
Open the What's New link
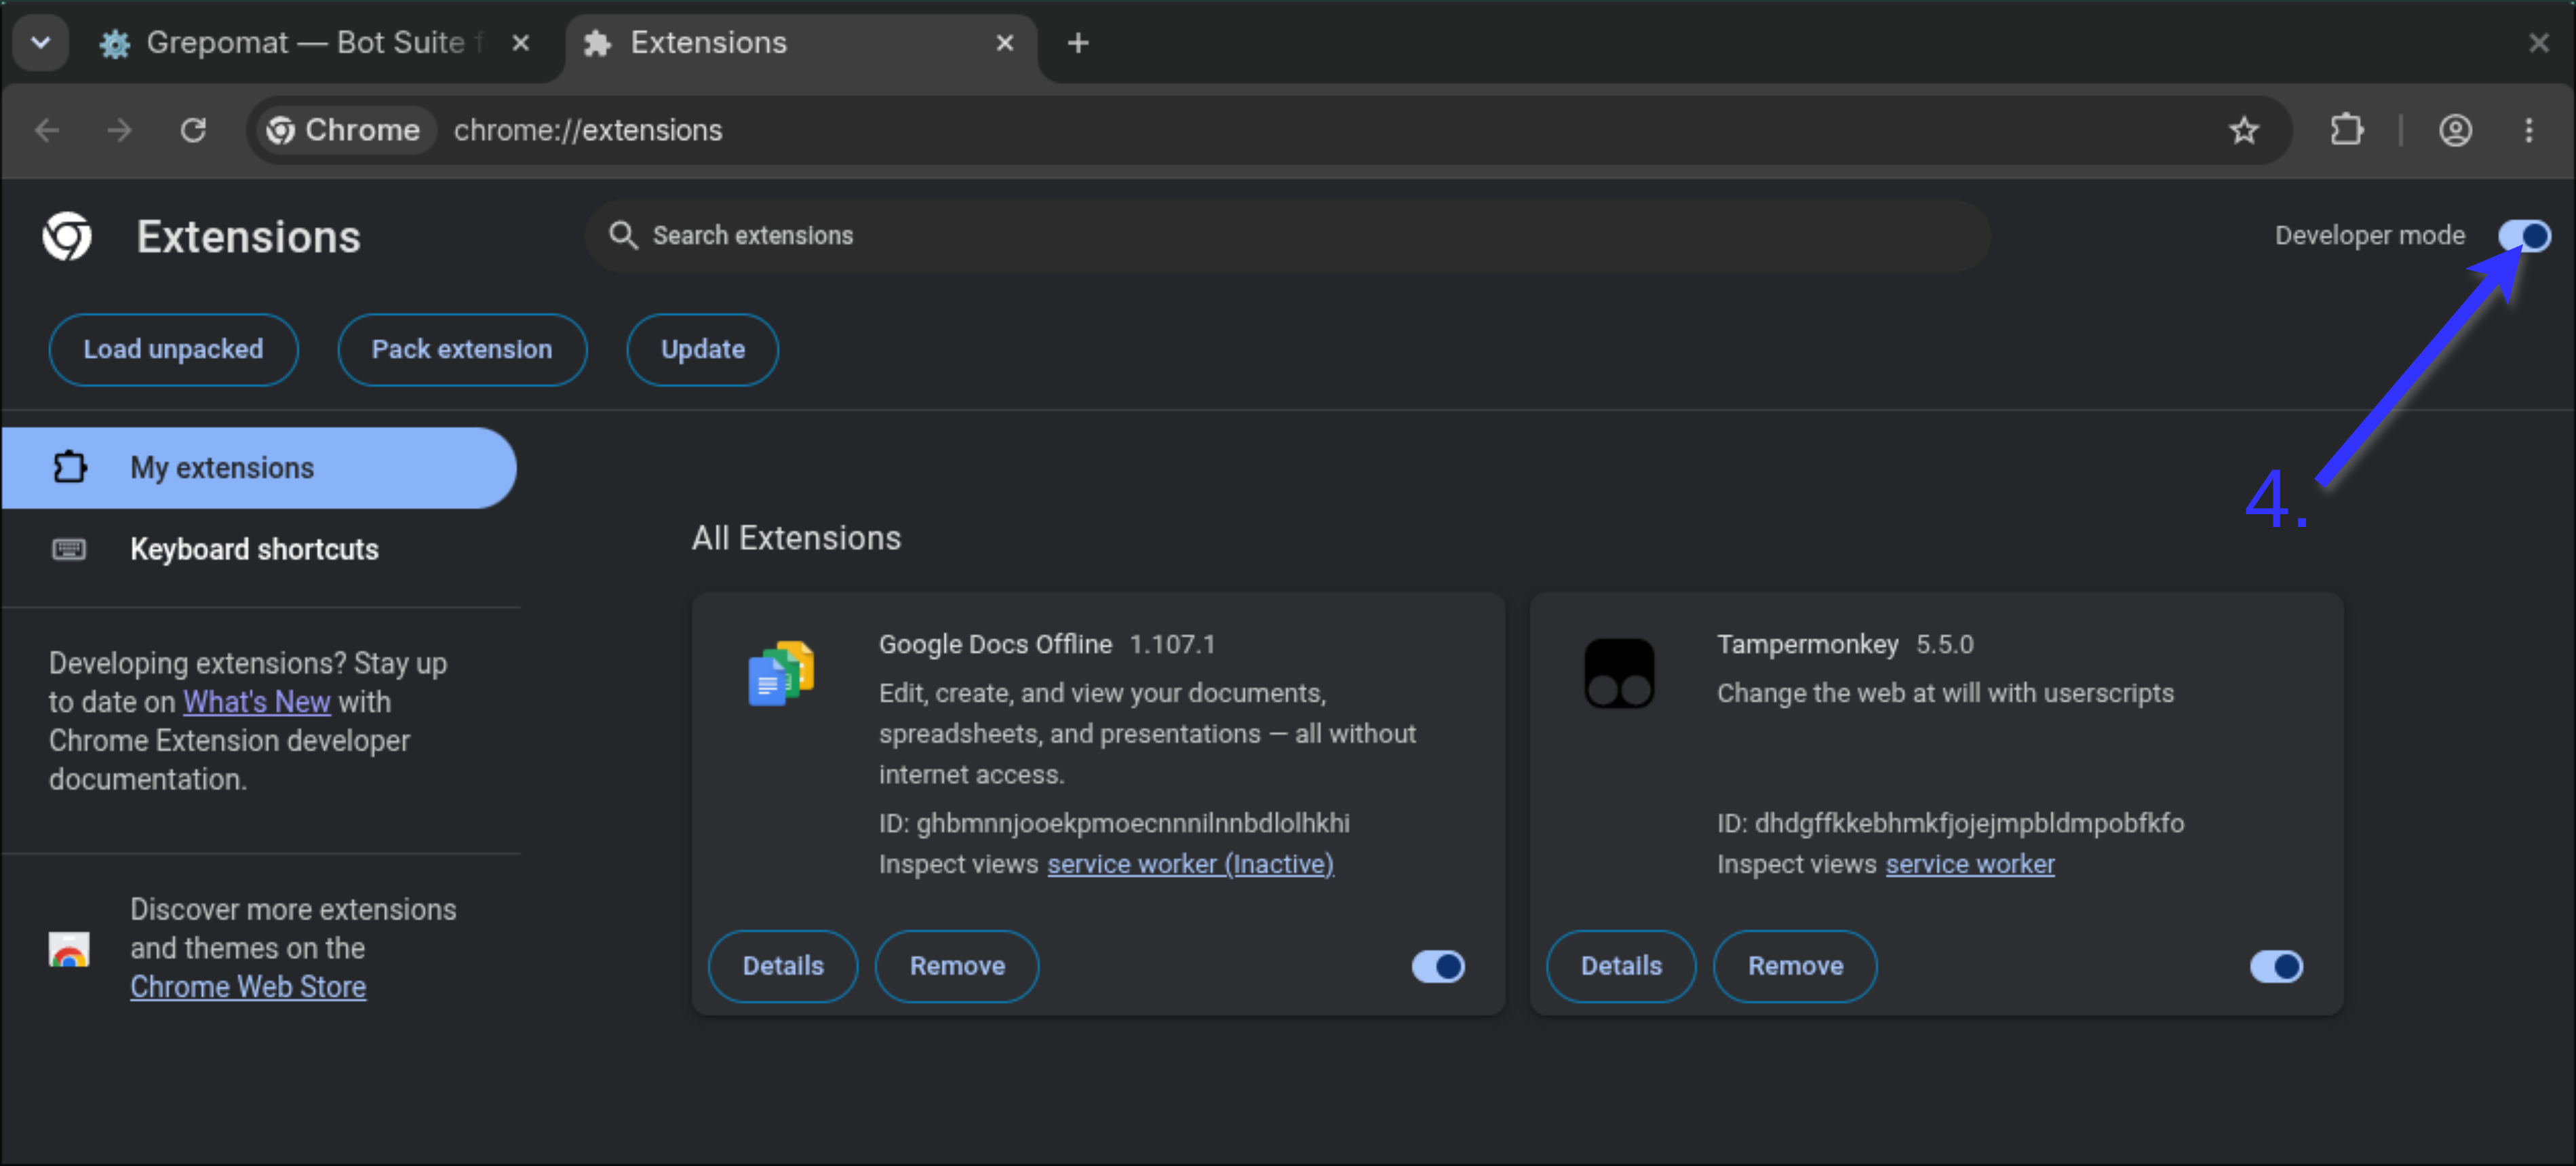[256, 702]
